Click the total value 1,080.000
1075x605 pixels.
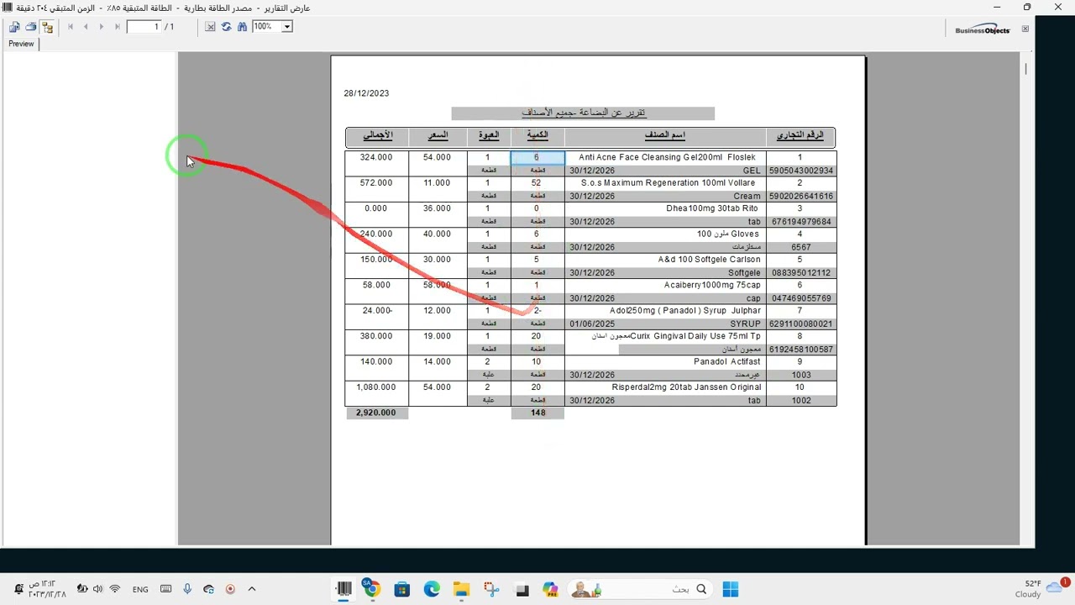tap(375, 387)
